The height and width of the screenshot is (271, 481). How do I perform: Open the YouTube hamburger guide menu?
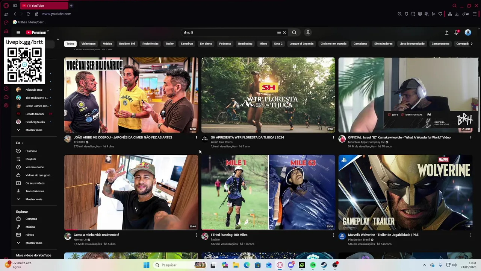tap(18, 32)
